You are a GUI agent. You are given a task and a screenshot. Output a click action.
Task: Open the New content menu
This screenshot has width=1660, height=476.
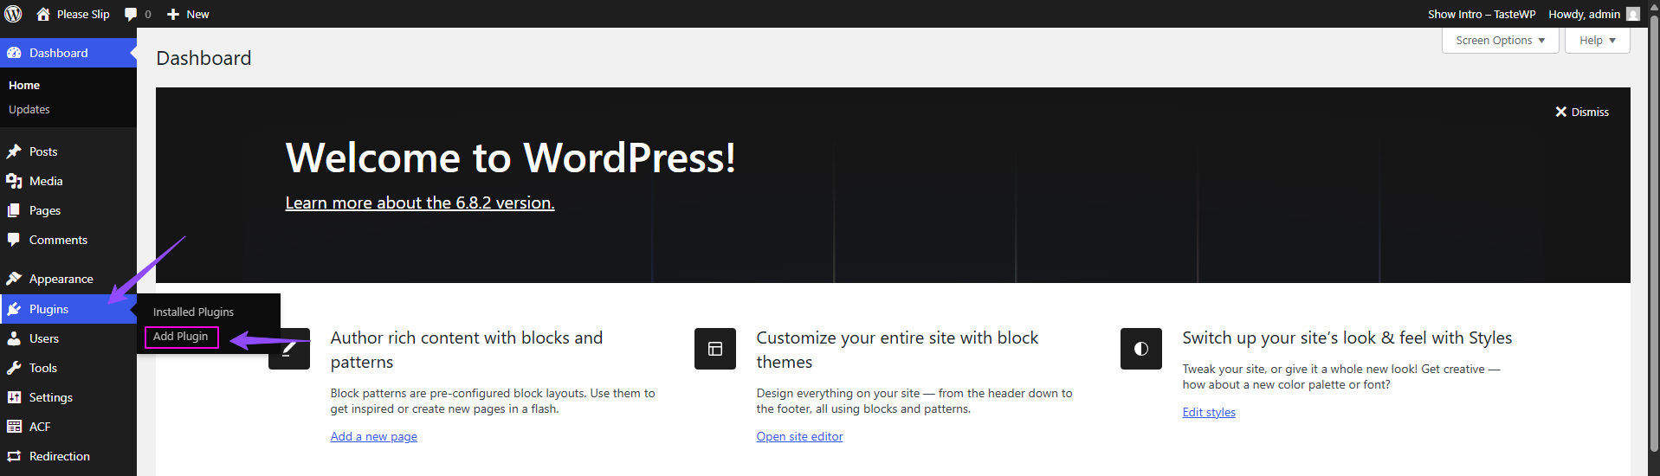188,14
